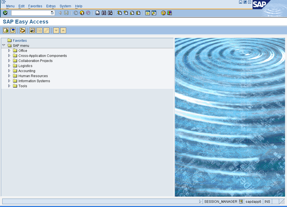
Task: Click the SAP Menu icon
Action: point(13,30)
